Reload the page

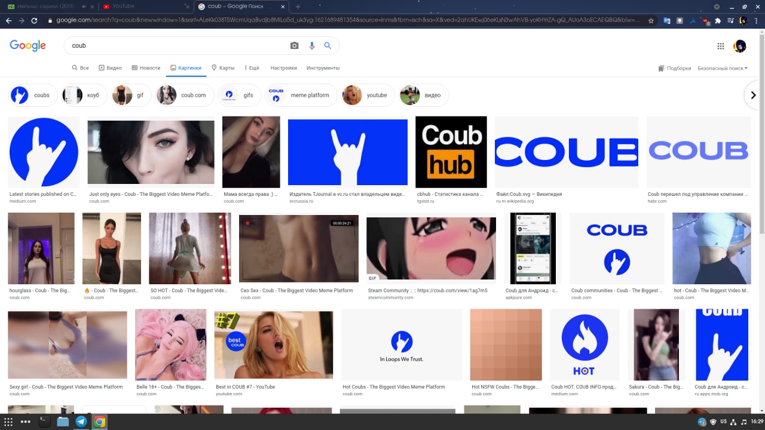34,20
